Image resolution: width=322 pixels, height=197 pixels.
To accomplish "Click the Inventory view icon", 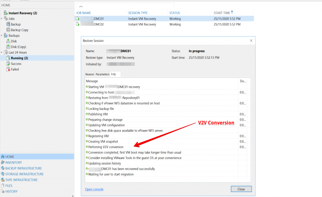I will point(3,162).
